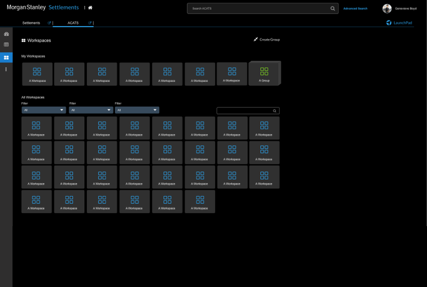
Task: Click the All Workspaces search field
Action: click(x=245, y=111)
